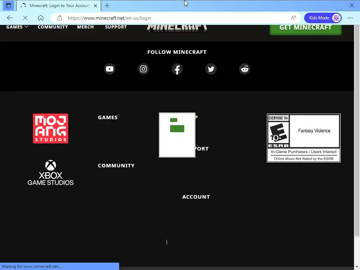Viewport: 360px width, 270px height.
Task: Stop page loading with the X button
Action: (x=25, y=18)
